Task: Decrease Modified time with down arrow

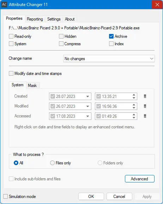Action: point(134,108)
